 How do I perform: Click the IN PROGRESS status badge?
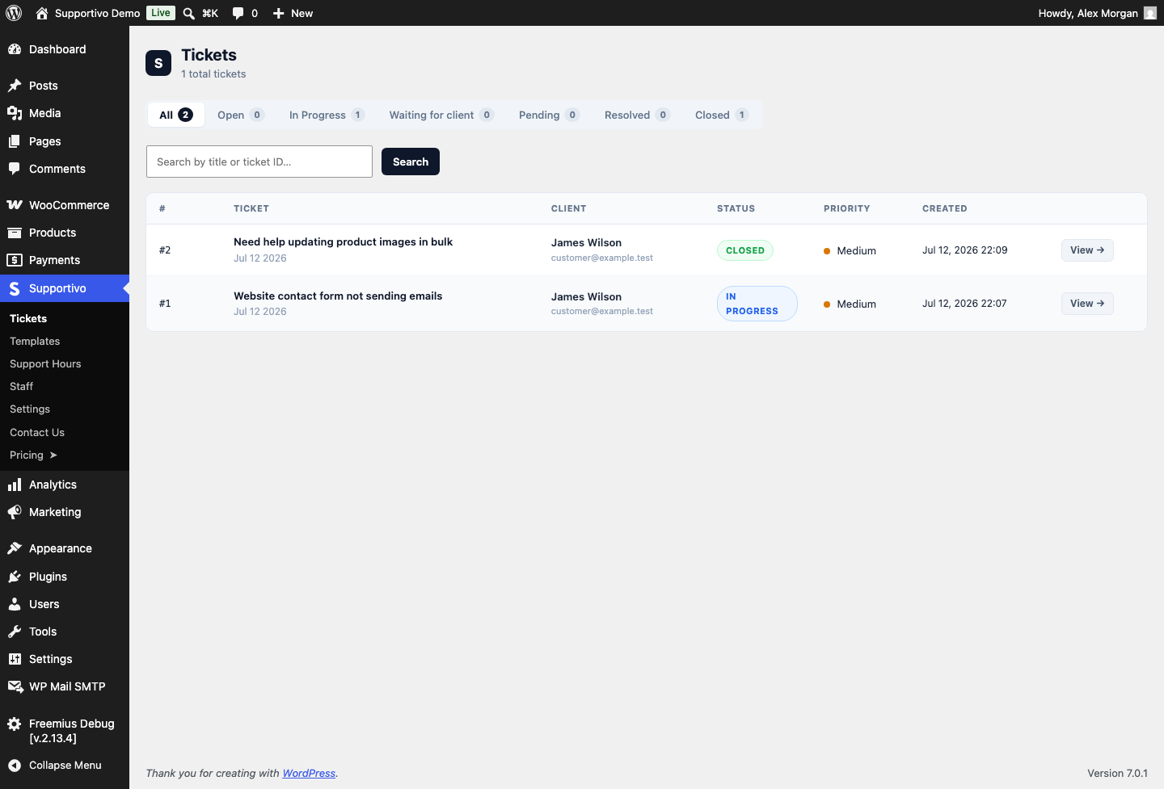point(757,304)
